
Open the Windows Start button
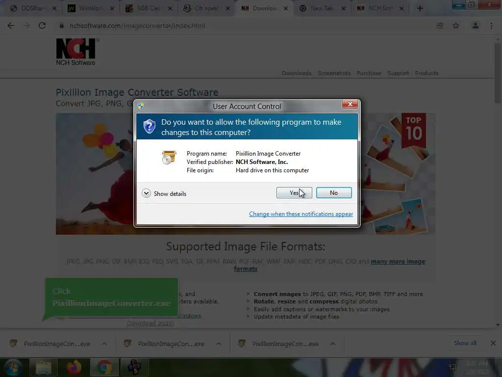(13, 367)
